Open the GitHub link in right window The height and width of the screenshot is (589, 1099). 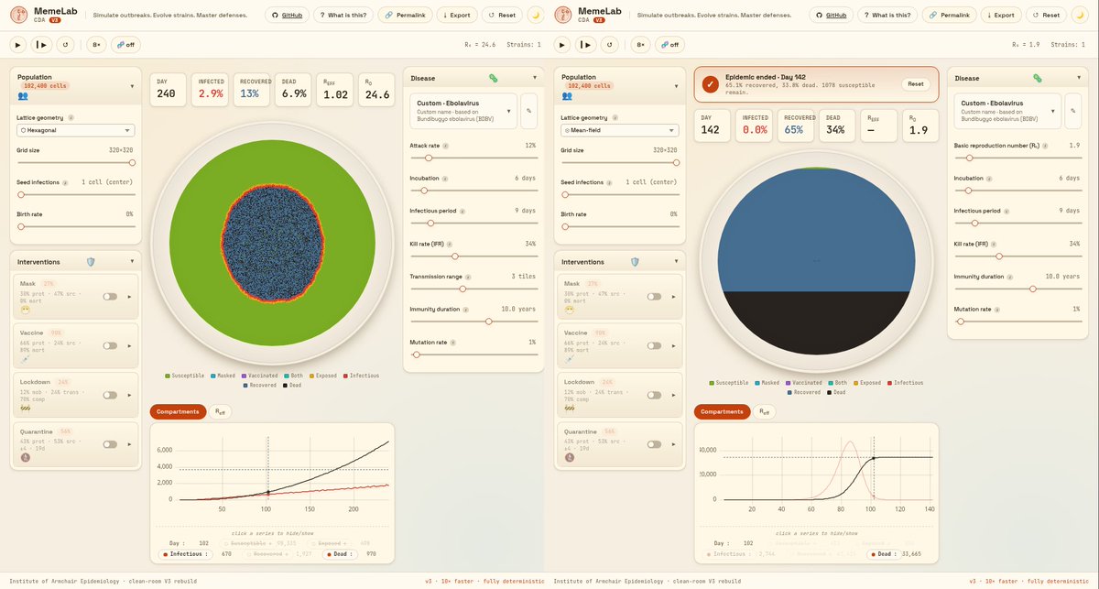831,15
